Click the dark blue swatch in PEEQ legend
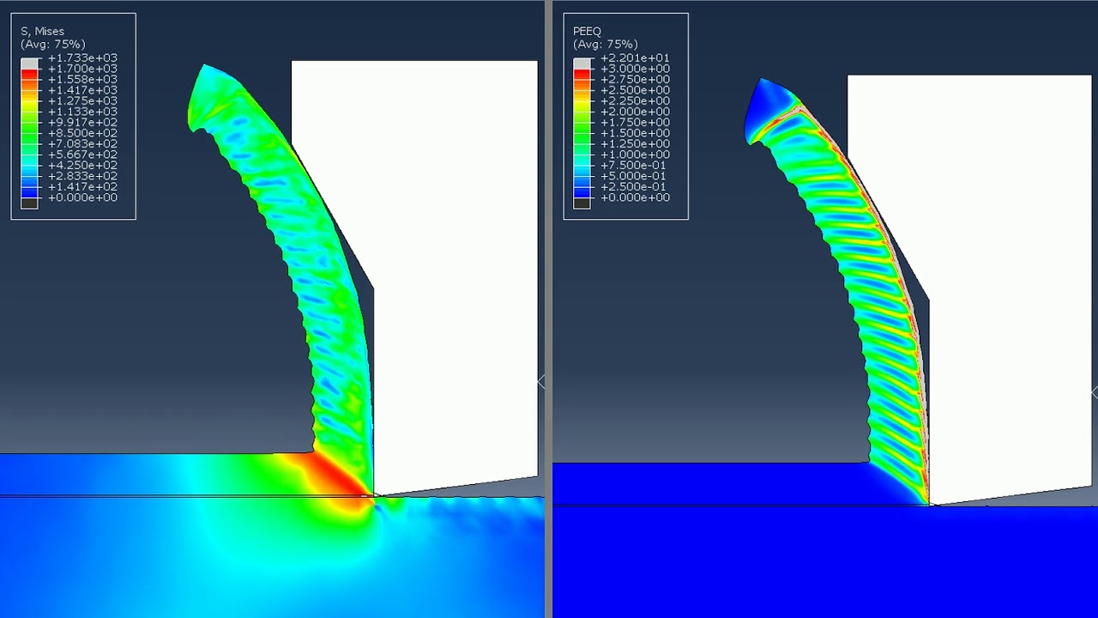The image size is (1098, 618). (x=582, y=192)
